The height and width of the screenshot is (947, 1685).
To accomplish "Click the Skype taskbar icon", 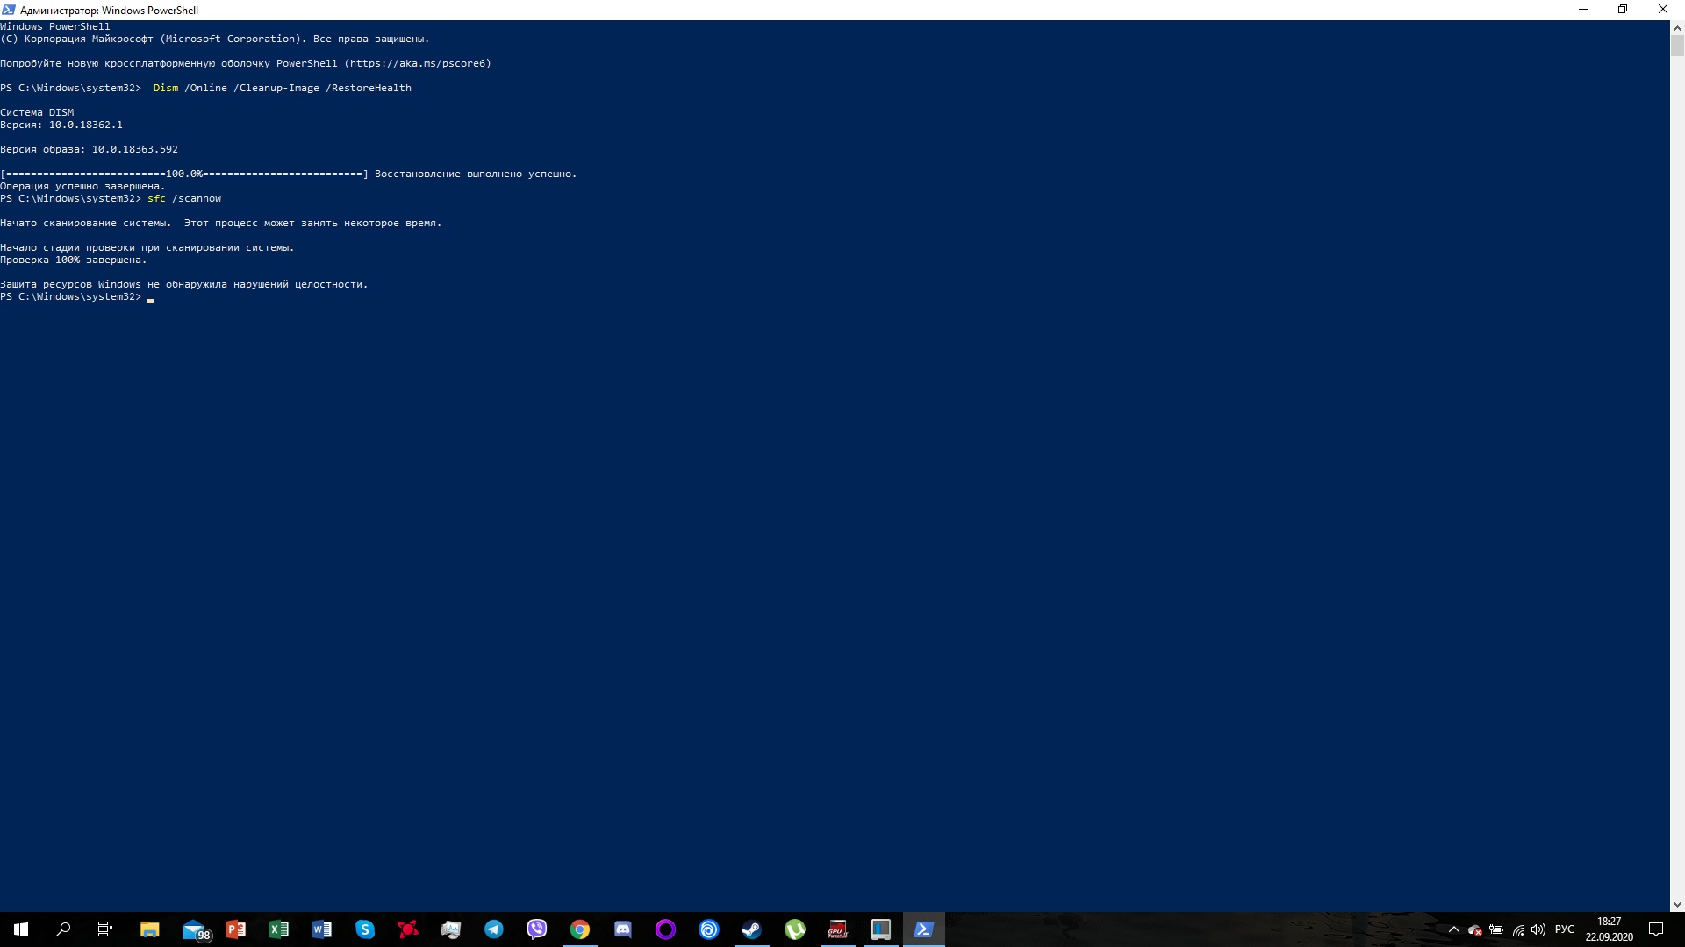I will point(365,929).
